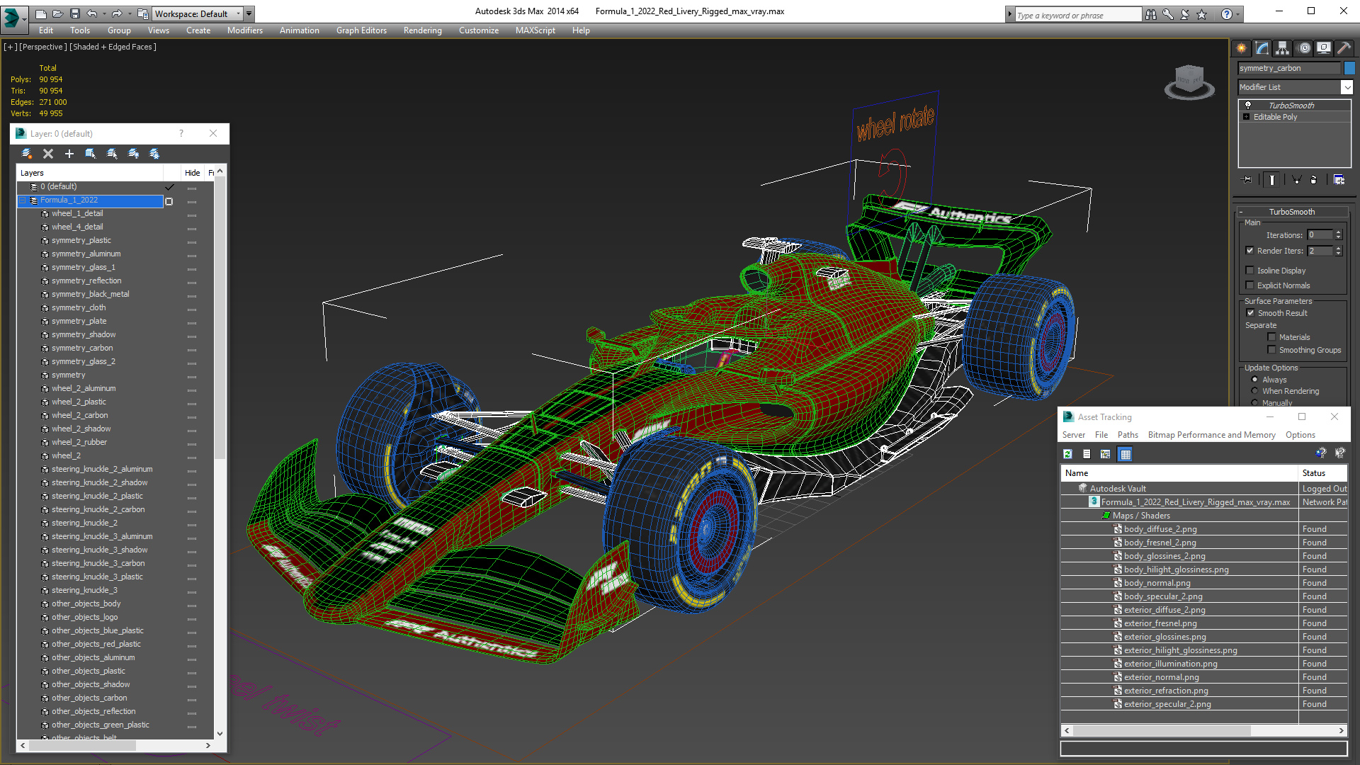Expand the Editable Poly modifier entry
The height and width of the screenshot is (765, 1360).
click(x=1247, y=117)
